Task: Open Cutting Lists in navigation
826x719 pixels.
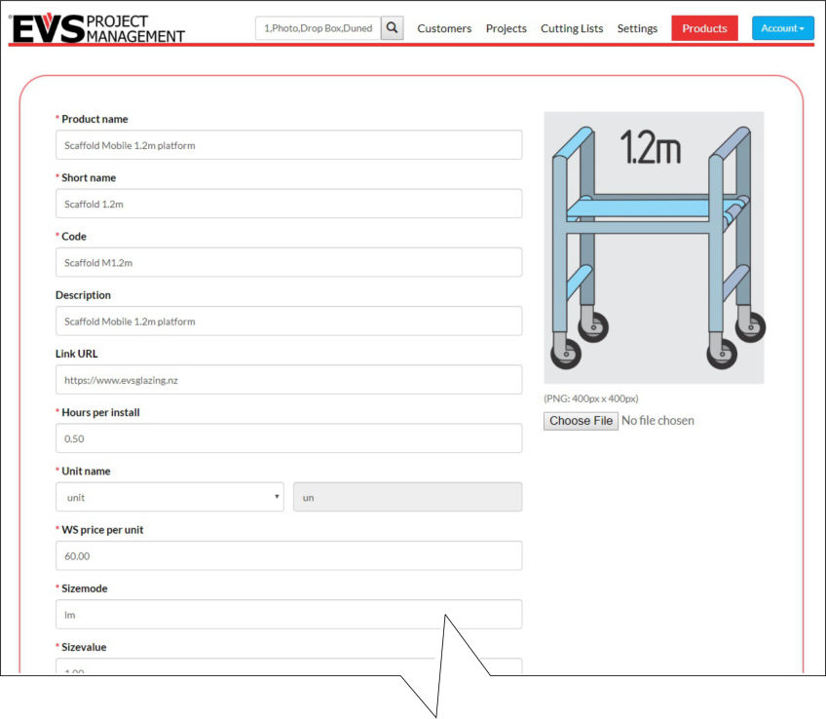Action: 572,28
